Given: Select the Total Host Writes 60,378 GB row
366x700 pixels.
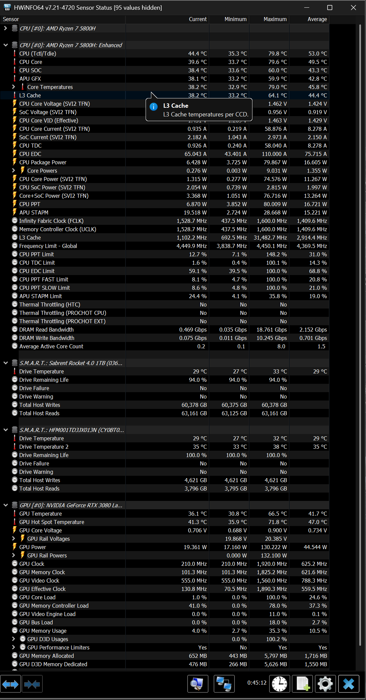Looking at the screenshot, I should (x=165, y=405).
